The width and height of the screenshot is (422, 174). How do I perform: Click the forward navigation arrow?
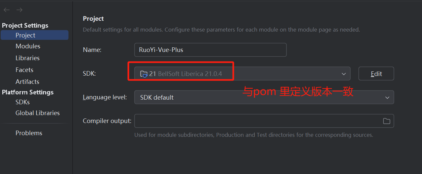[19, 10]
